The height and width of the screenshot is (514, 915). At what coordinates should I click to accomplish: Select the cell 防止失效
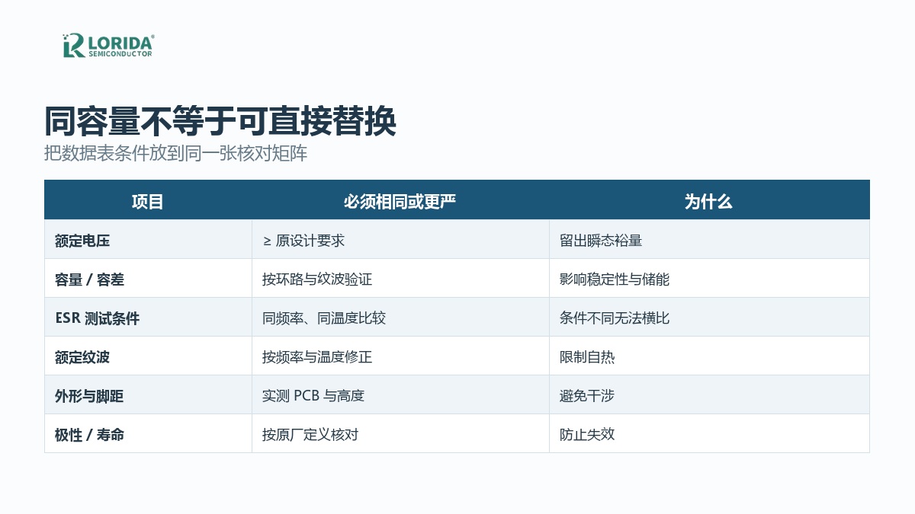pos(709,434)
